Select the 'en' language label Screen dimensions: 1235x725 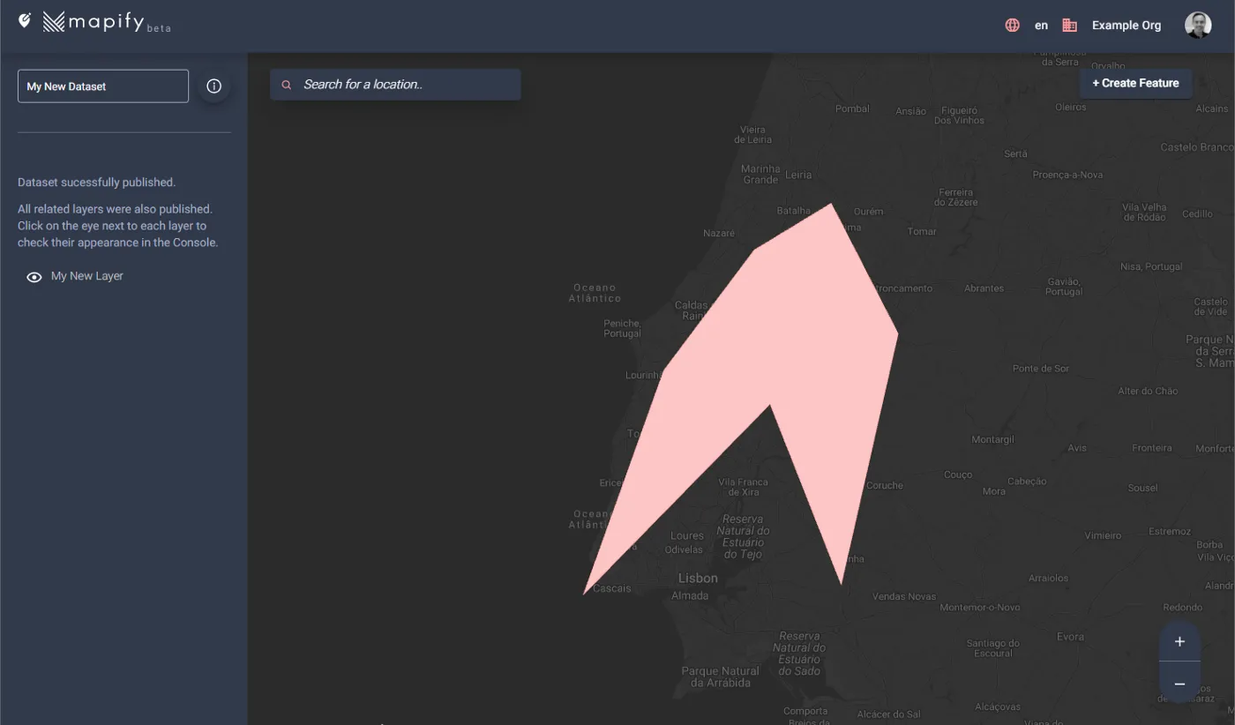coord(1041,26)
